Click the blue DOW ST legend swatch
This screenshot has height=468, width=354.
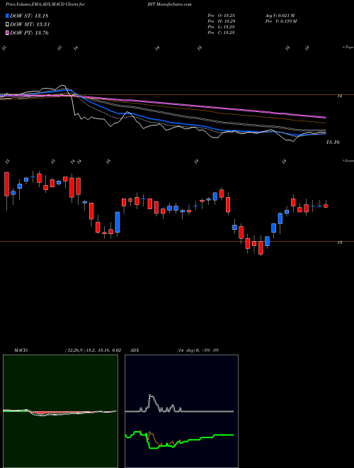(x=7, y=16)
